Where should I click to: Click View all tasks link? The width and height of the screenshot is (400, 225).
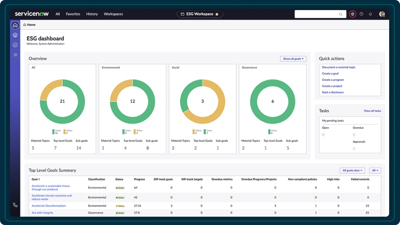click(x=372, y=111)
